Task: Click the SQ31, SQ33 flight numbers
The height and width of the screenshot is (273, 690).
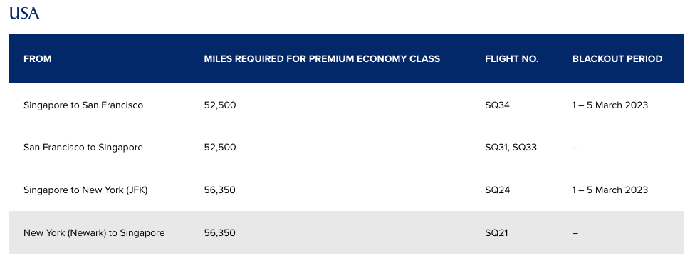Action: pos(511,148)
